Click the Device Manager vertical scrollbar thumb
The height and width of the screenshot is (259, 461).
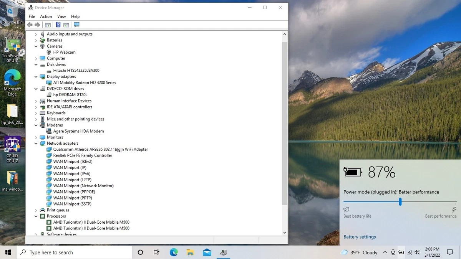[x=285, y=123]
